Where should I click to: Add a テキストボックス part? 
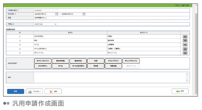click(x=43, y=61)
